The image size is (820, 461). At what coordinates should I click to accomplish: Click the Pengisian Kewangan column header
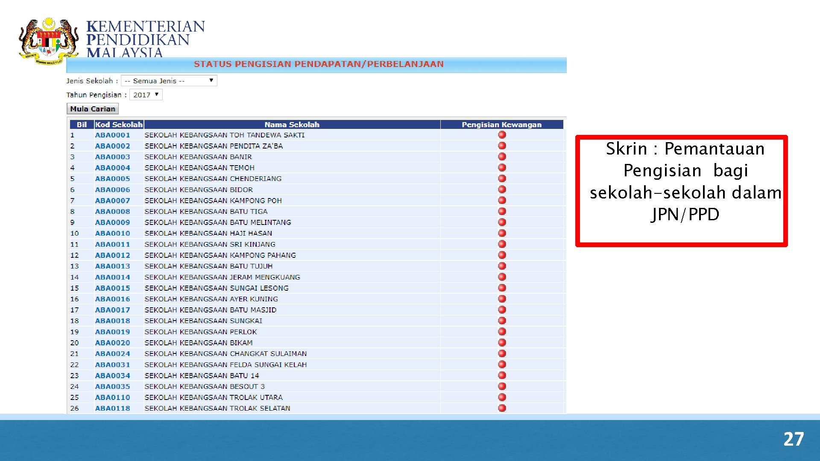point(502,125)
